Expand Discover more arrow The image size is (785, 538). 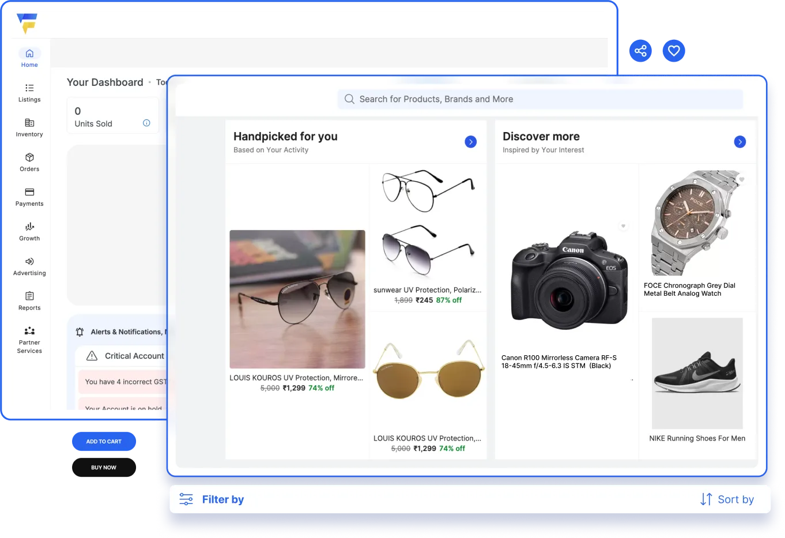[x=740, y=142]
